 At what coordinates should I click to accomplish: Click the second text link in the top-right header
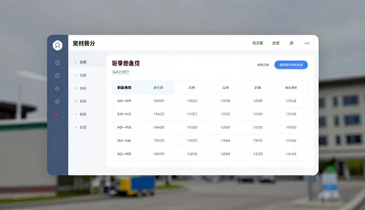click(276, 43)
